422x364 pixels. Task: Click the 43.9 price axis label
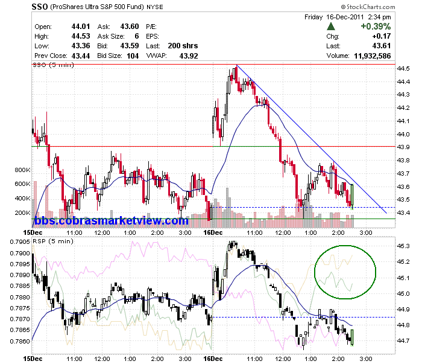pos(403,147)
